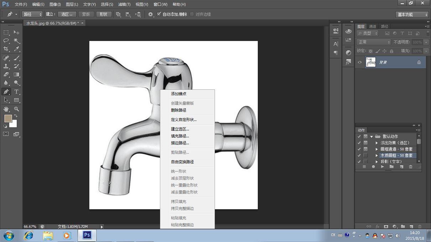
Task: Select the Eyedropper tool
Action: pos(16,49)
